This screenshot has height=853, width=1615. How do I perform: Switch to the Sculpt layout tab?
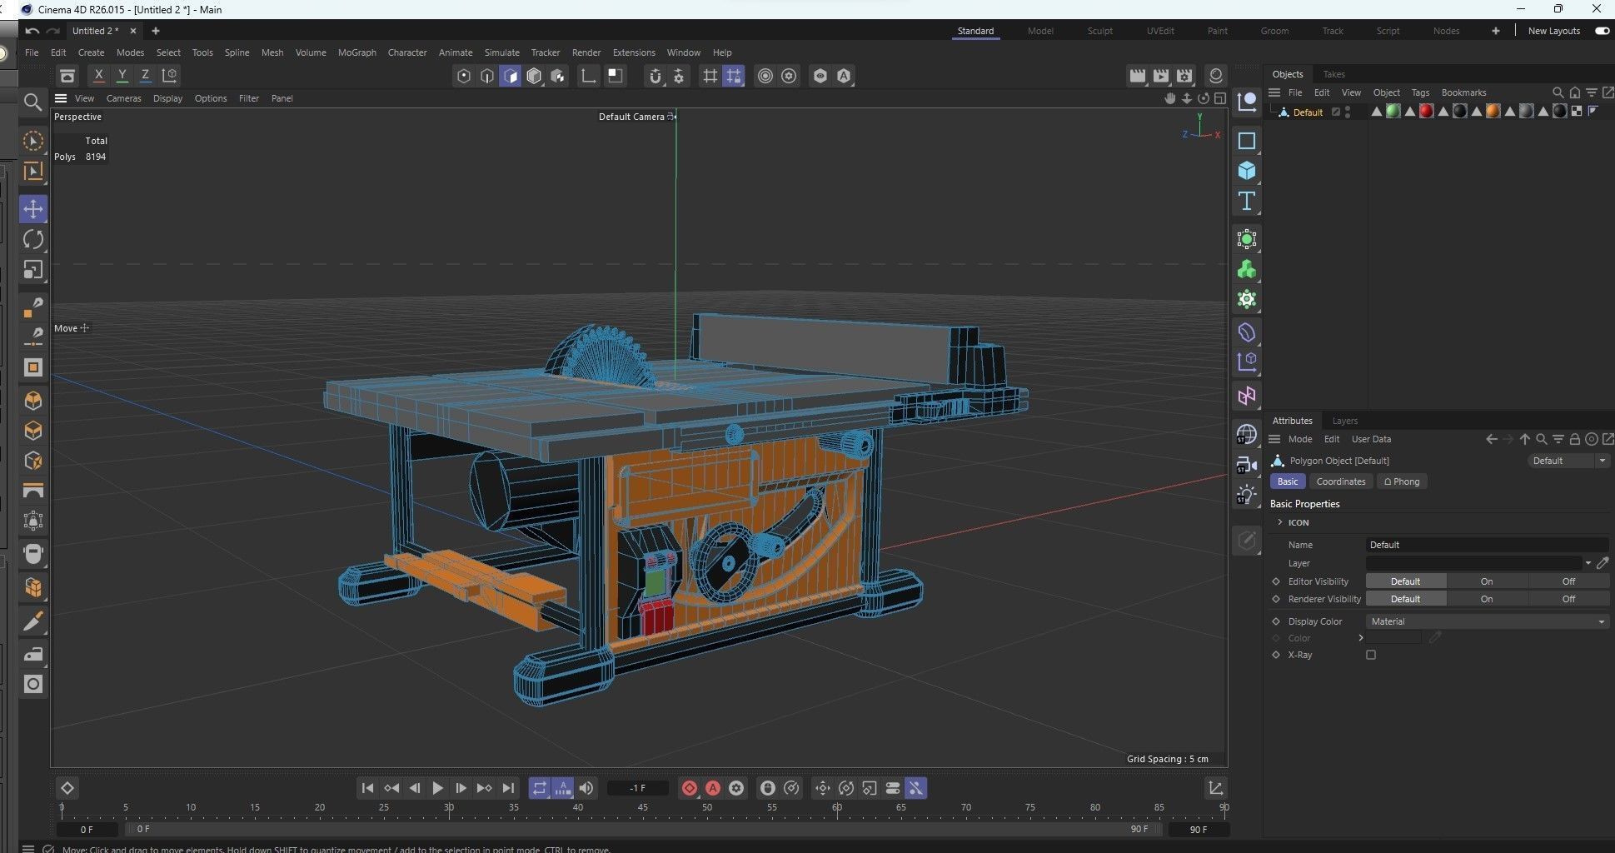1099,31
